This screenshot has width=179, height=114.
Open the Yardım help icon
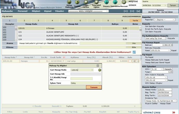[x=77, y=2]
